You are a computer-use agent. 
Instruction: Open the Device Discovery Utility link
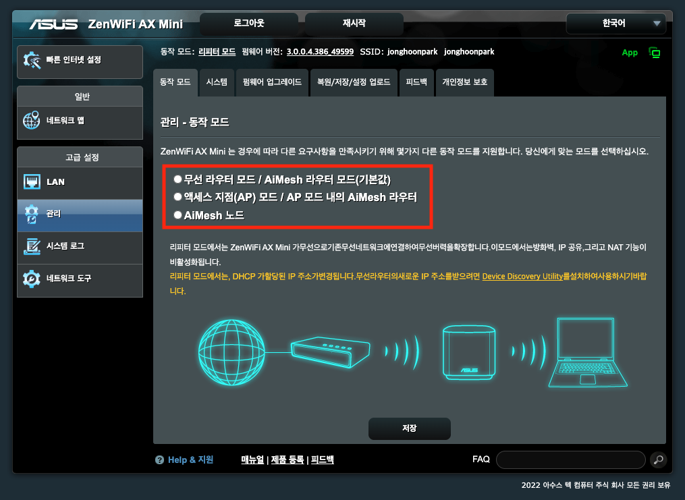tap(522, 277)
